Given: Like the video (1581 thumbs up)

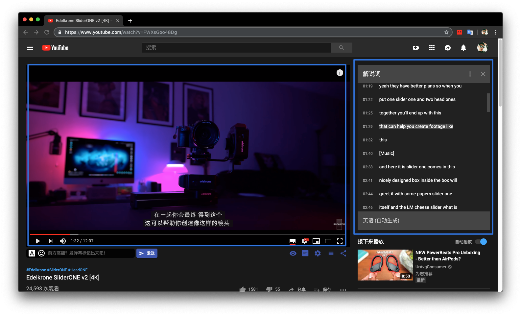Looking at the screenshot, I should point(249,289).
